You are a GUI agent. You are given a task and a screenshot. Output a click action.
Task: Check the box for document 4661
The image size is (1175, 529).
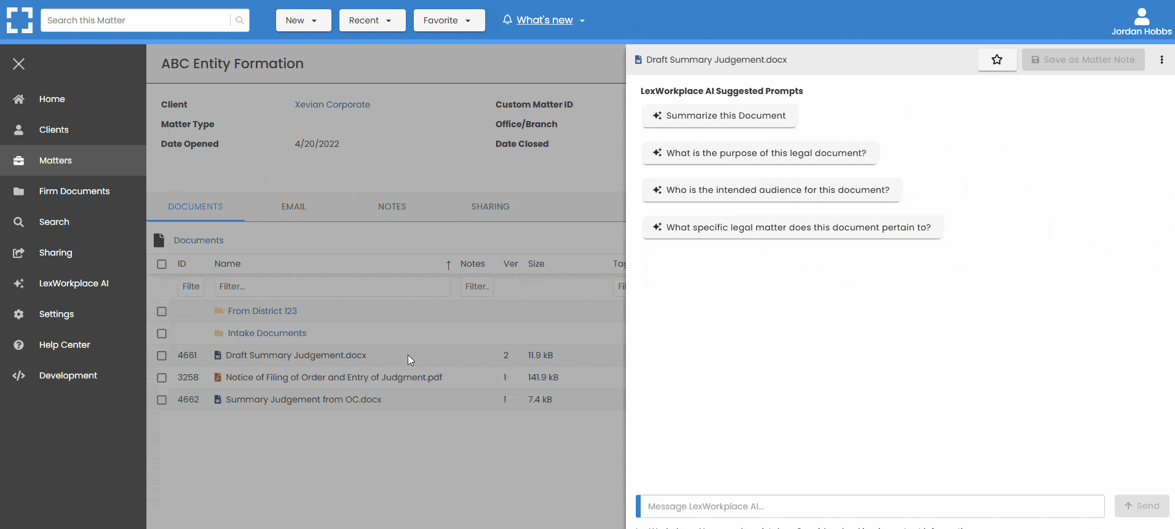click(x=162, y=356)
